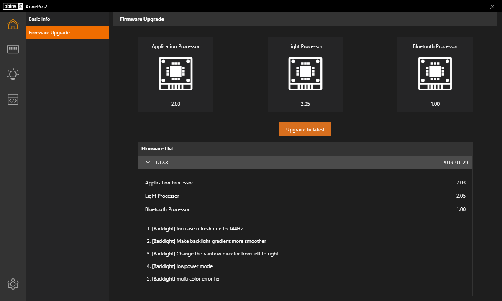Image resolution: width=502 pixels, height=301 pixels.
Task: Select the Basic Info menu item
Action: 67,19
